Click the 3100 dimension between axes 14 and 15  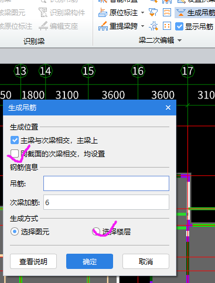(67, 96)
